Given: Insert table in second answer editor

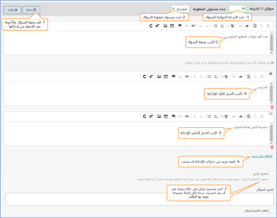Looking at the screenshot, I should (x=166, y=116).
